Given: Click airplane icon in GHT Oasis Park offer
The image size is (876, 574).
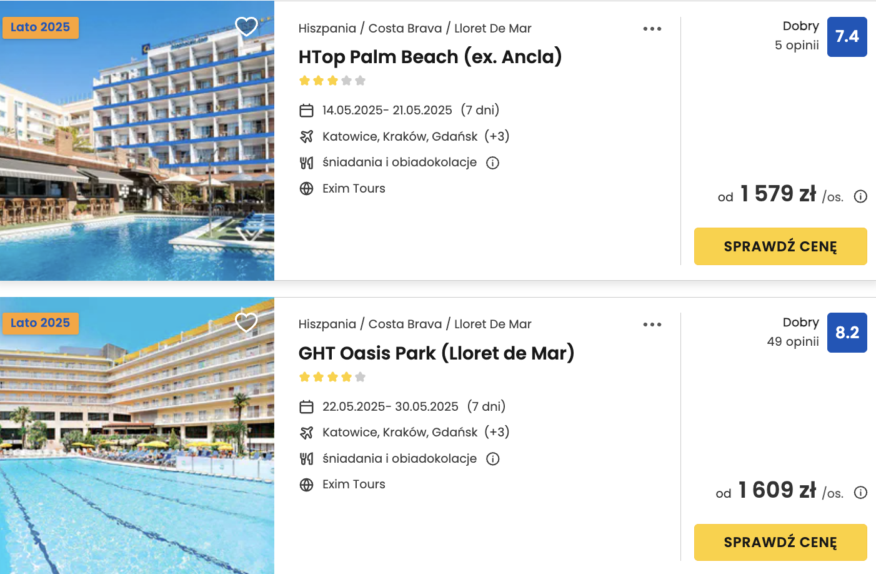Looking at the screenshot, I should point(306,433).
